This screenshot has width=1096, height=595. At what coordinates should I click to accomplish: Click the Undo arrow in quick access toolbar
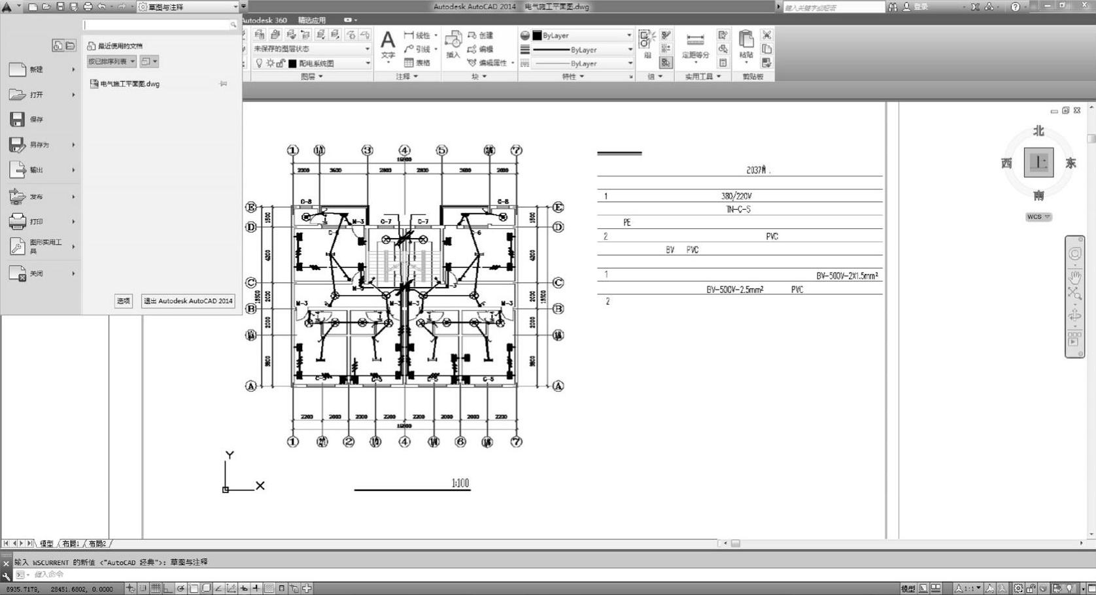click(102, 7)
